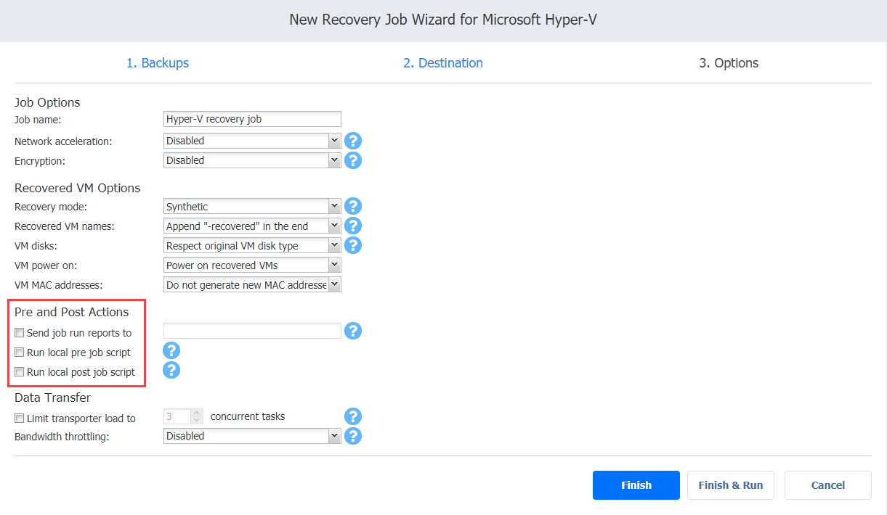The image size is (887, 515).
Task: Open help icon beside Encryption dropdown
Action: [x=353, y=160]
